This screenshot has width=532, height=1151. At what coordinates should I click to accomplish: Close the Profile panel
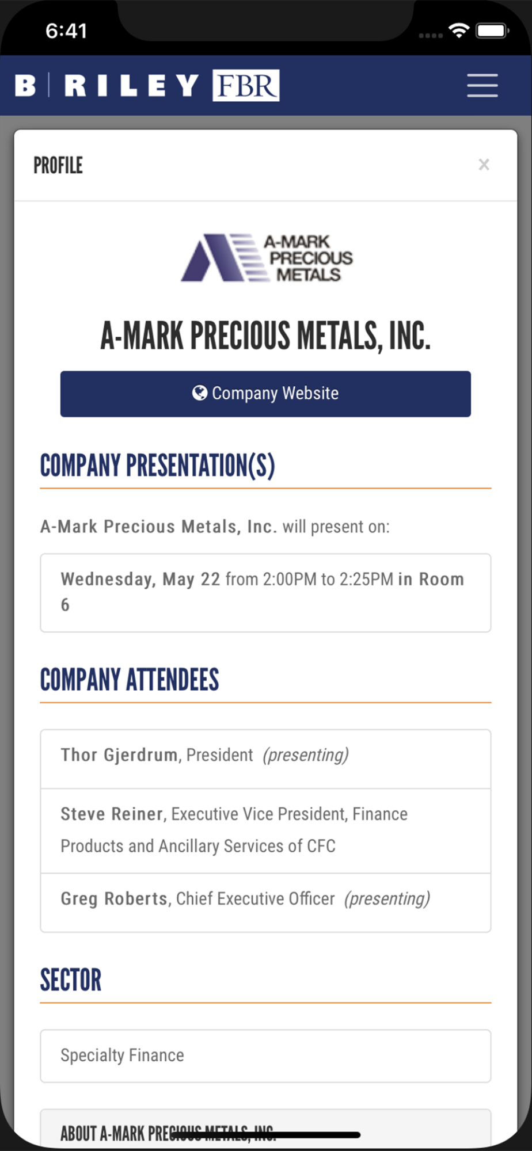[x=484, y=165]
